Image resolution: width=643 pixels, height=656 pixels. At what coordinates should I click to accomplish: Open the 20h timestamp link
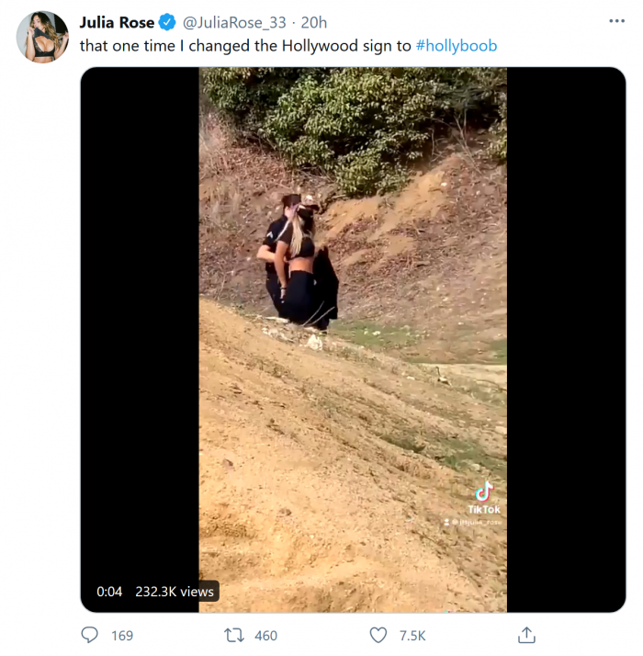point(314,22)
